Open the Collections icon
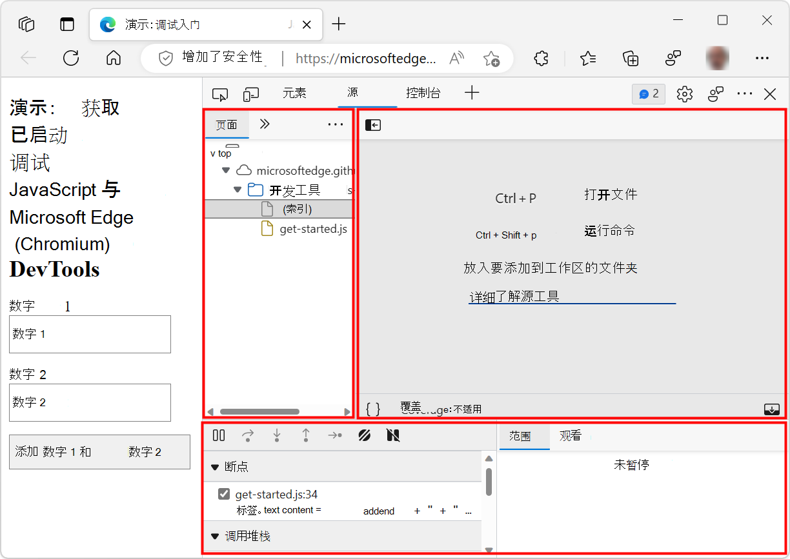Image resolution: width=790 pixels, height=559 pixels. pos(631,58)
